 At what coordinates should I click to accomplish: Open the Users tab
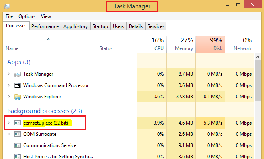pos(118,26)
